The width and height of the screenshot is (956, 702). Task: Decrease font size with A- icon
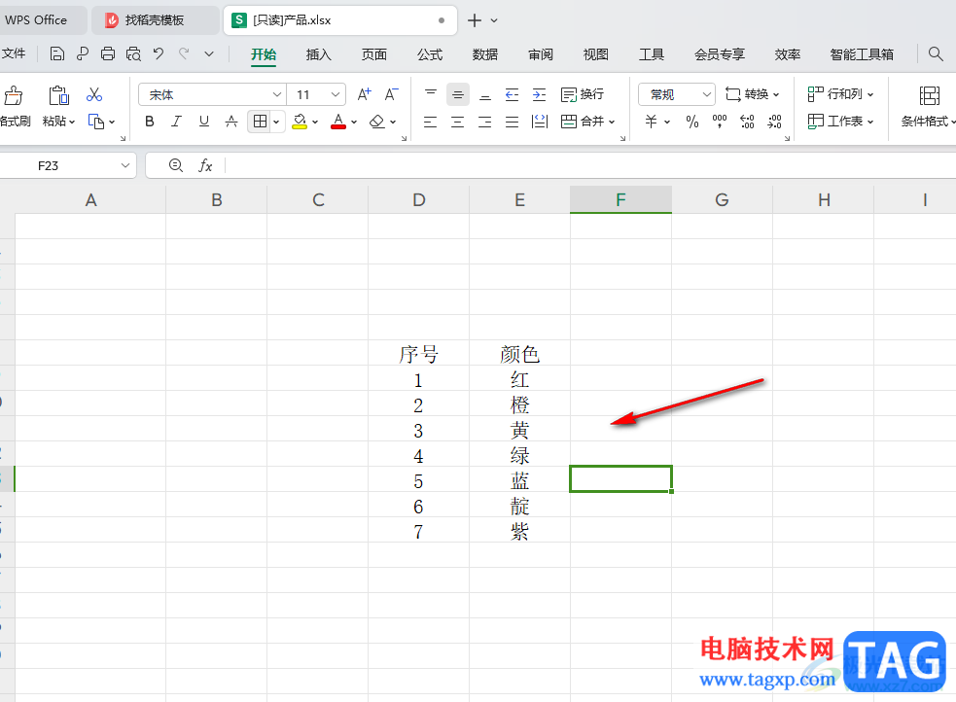(x=391, y=94)
